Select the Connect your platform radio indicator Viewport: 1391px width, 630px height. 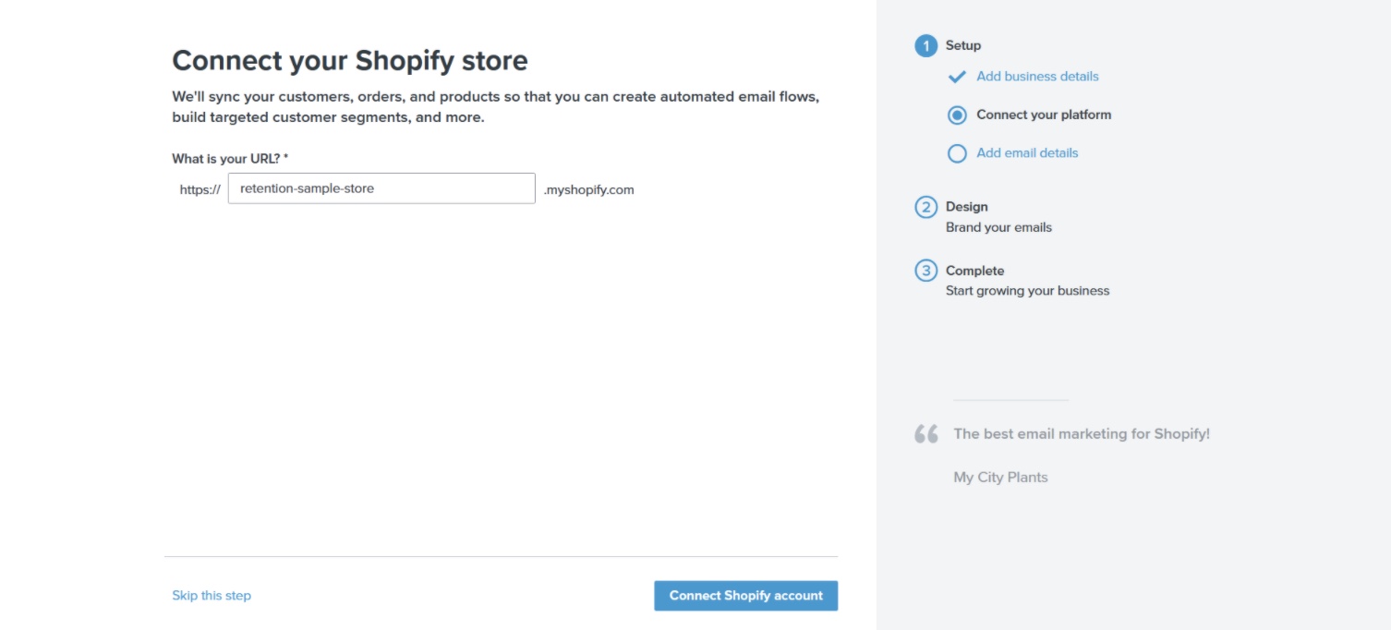[x=957, y=115]
